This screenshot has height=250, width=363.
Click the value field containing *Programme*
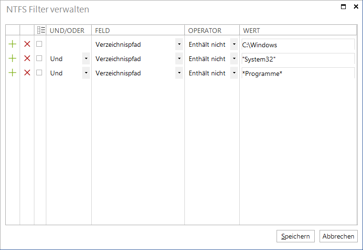pos(298,73)
